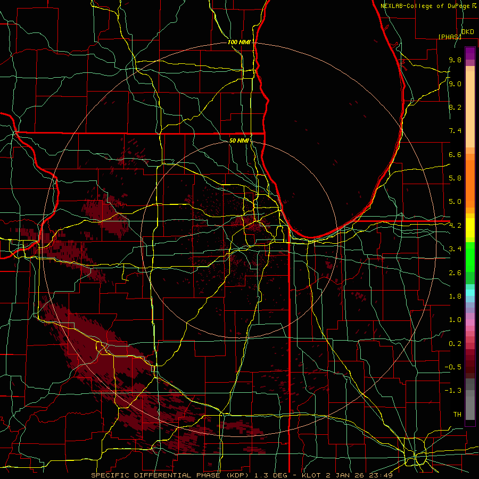Viewport: 479px width, 479px height.
Task: Click the cyan band of the color bar
Action: 470,293
